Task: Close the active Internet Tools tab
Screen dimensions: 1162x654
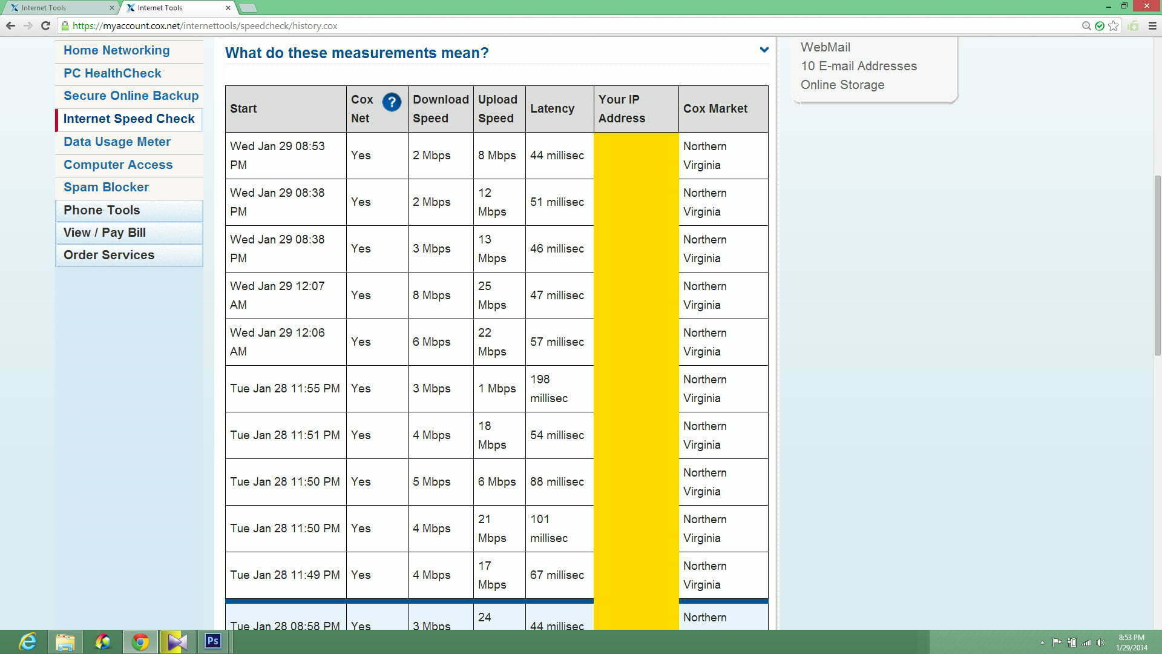Action: [x=228, y=8]
